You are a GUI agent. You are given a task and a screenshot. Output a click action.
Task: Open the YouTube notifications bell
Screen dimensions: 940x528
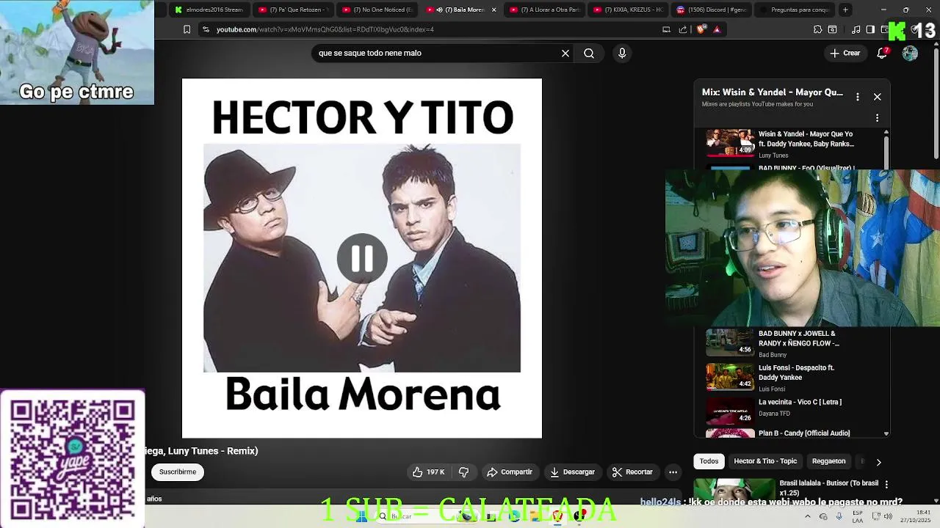click(883, 53)
